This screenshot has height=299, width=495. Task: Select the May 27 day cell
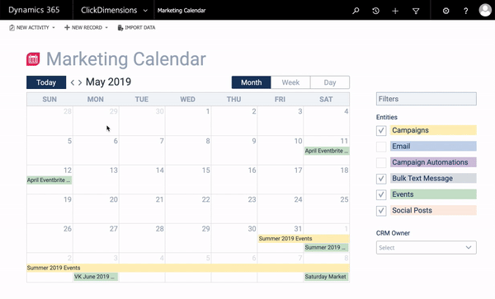point(96,238)
